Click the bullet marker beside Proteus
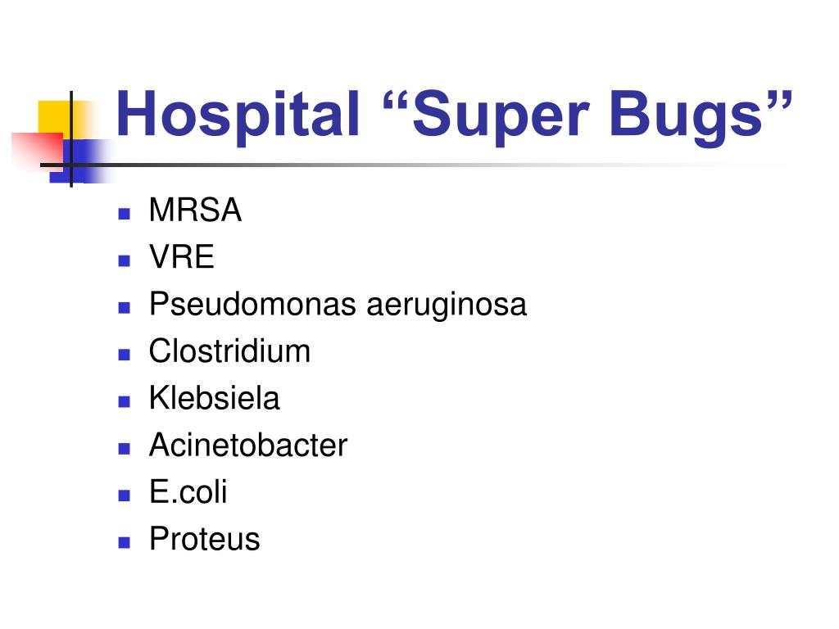 (x=125, y=543)
